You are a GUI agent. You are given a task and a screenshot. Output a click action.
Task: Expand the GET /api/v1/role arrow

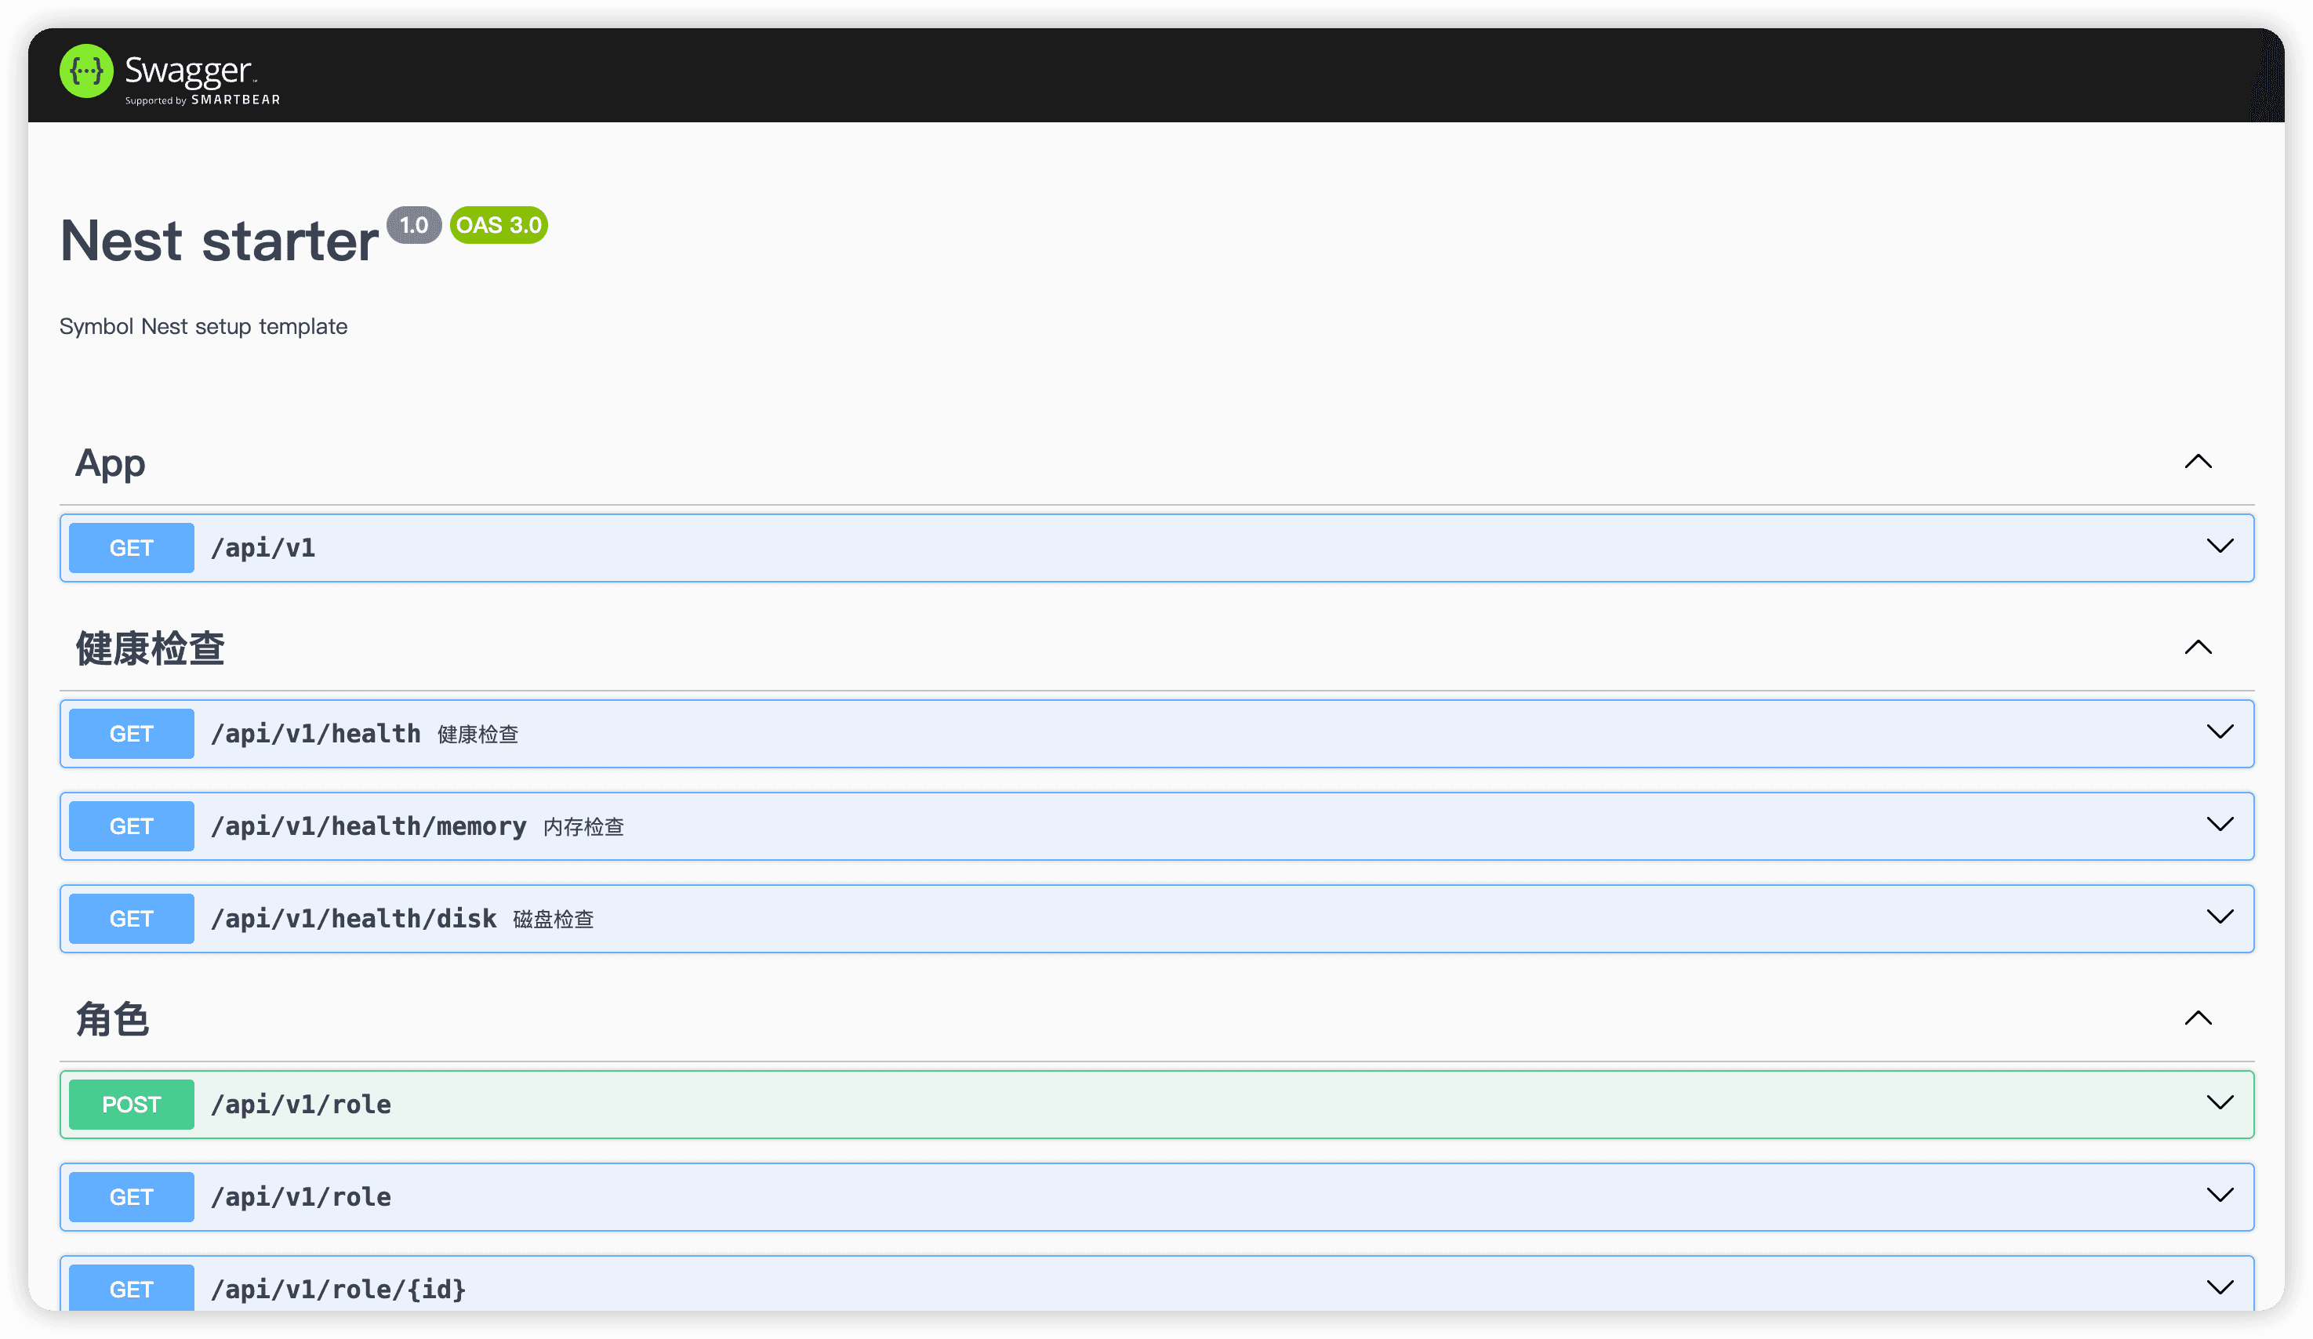(x=2220, y=1196)
